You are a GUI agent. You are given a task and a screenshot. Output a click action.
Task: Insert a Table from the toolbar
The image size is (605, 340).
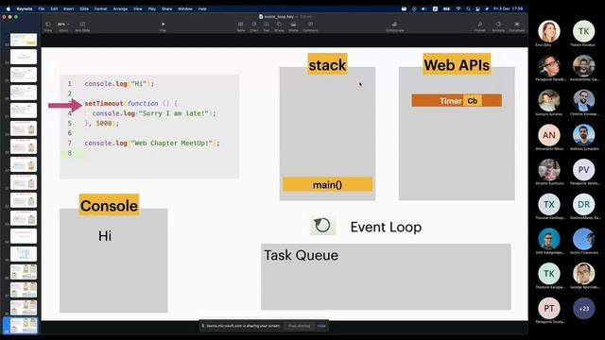(241, 26)
